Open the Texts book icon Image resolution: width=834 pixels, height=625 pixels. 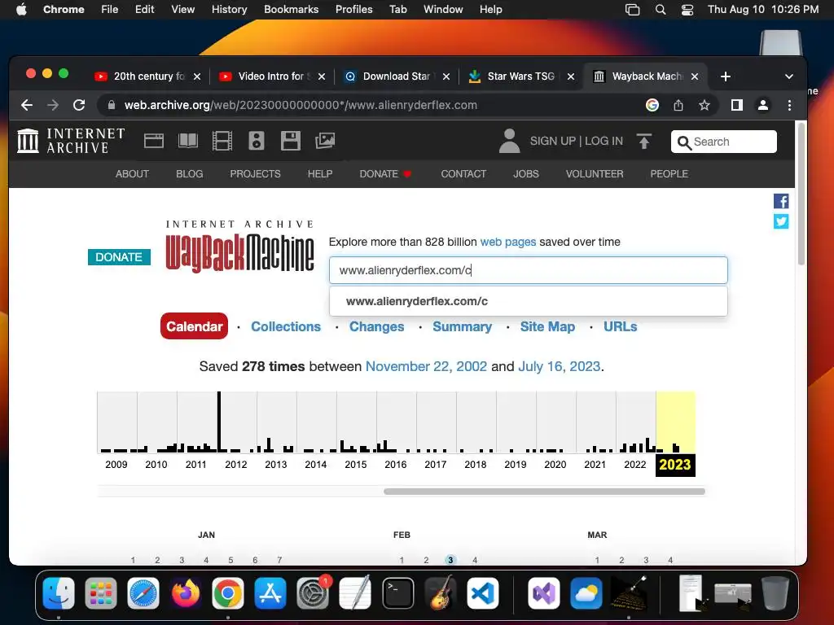[188, 141]
